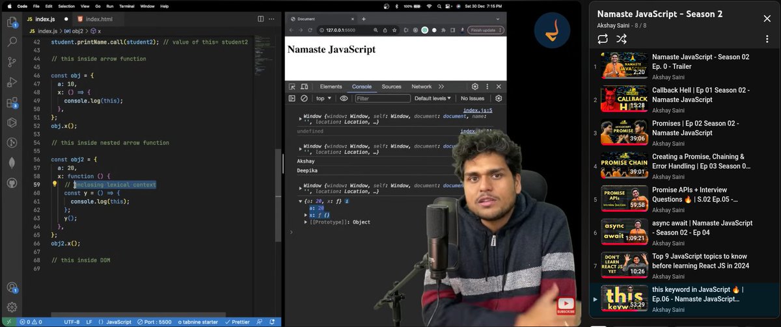The height and width of the screenshot is (327, 781).
Task: Expand the first Window object in console
Action: click(300, 118)
